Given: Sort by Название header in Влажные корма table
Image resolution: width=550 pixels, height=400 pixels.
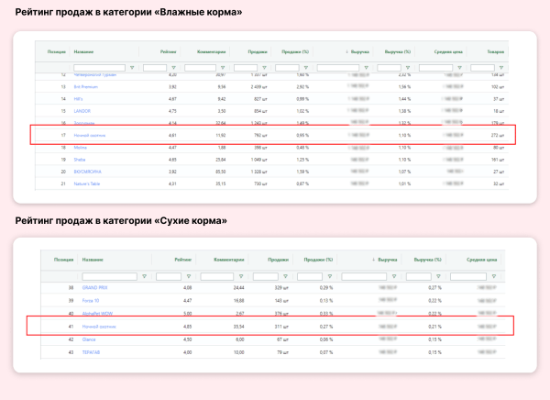Looking at the screenshot, I should 83,52.
